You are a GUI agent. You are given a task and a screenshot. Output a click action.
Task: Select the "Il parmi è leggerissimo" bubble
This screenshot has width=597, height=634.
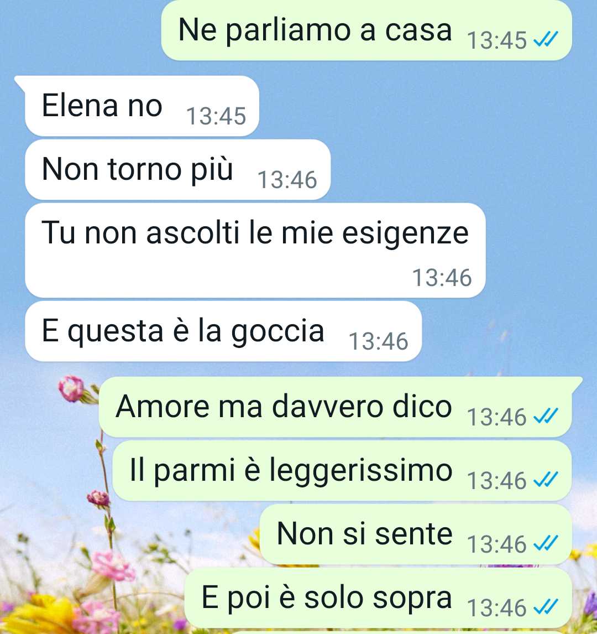coord(342,471)
